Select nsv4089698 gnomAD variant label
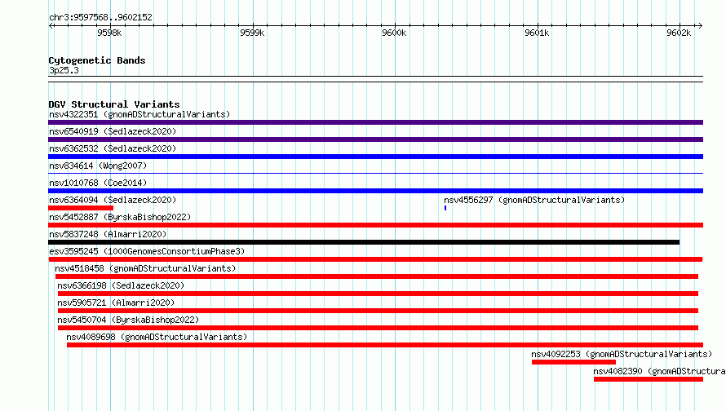 (157, 337)
